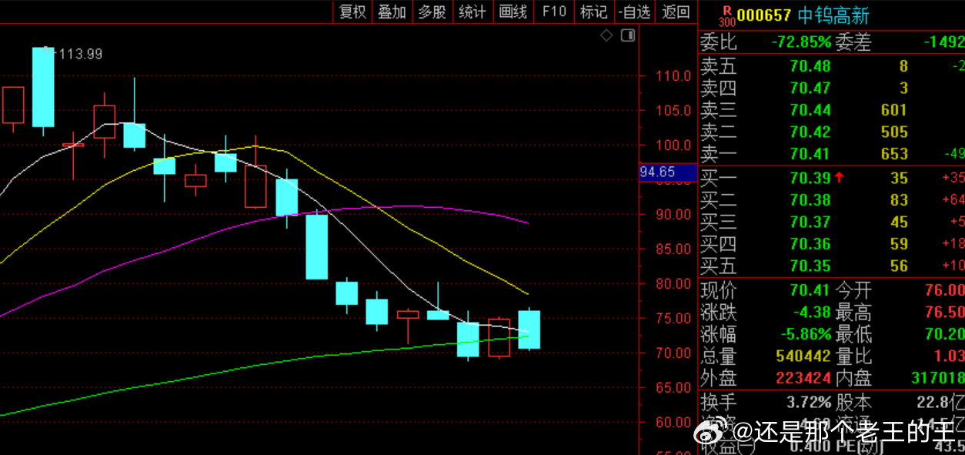
Task: Select the 买五 price 70.35
Action: point(810,266)
